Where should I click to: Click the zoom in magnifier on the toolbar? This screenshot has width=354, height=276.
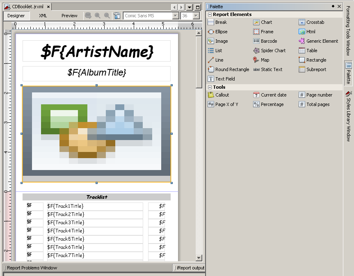pos(97,15)
